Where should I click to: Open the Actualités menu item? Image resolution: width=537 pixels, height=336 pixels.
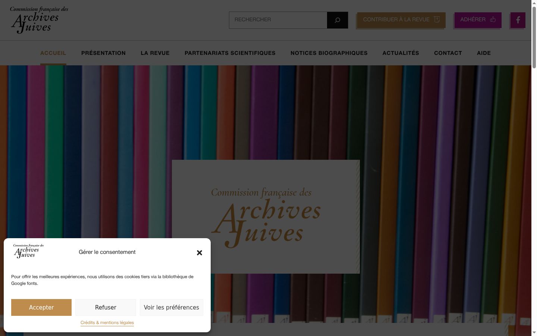[401, 53]
